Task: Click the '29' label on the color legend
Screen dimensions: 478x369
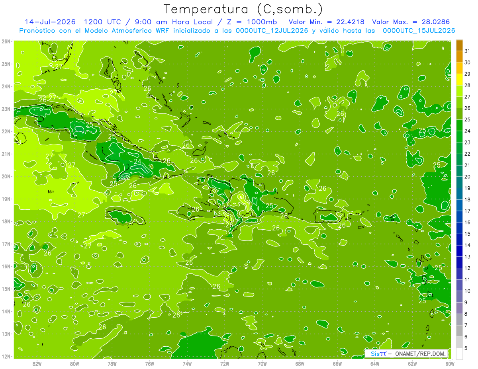Action: [x=467, y=74]
